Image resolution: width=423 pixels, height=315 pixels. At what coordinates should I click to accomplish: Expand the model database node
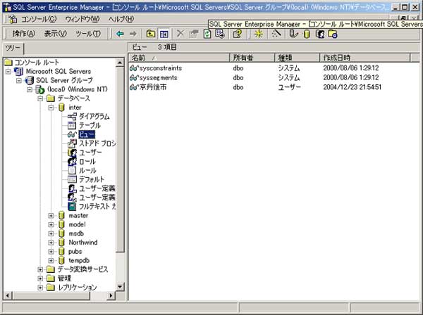coord(51,224)
